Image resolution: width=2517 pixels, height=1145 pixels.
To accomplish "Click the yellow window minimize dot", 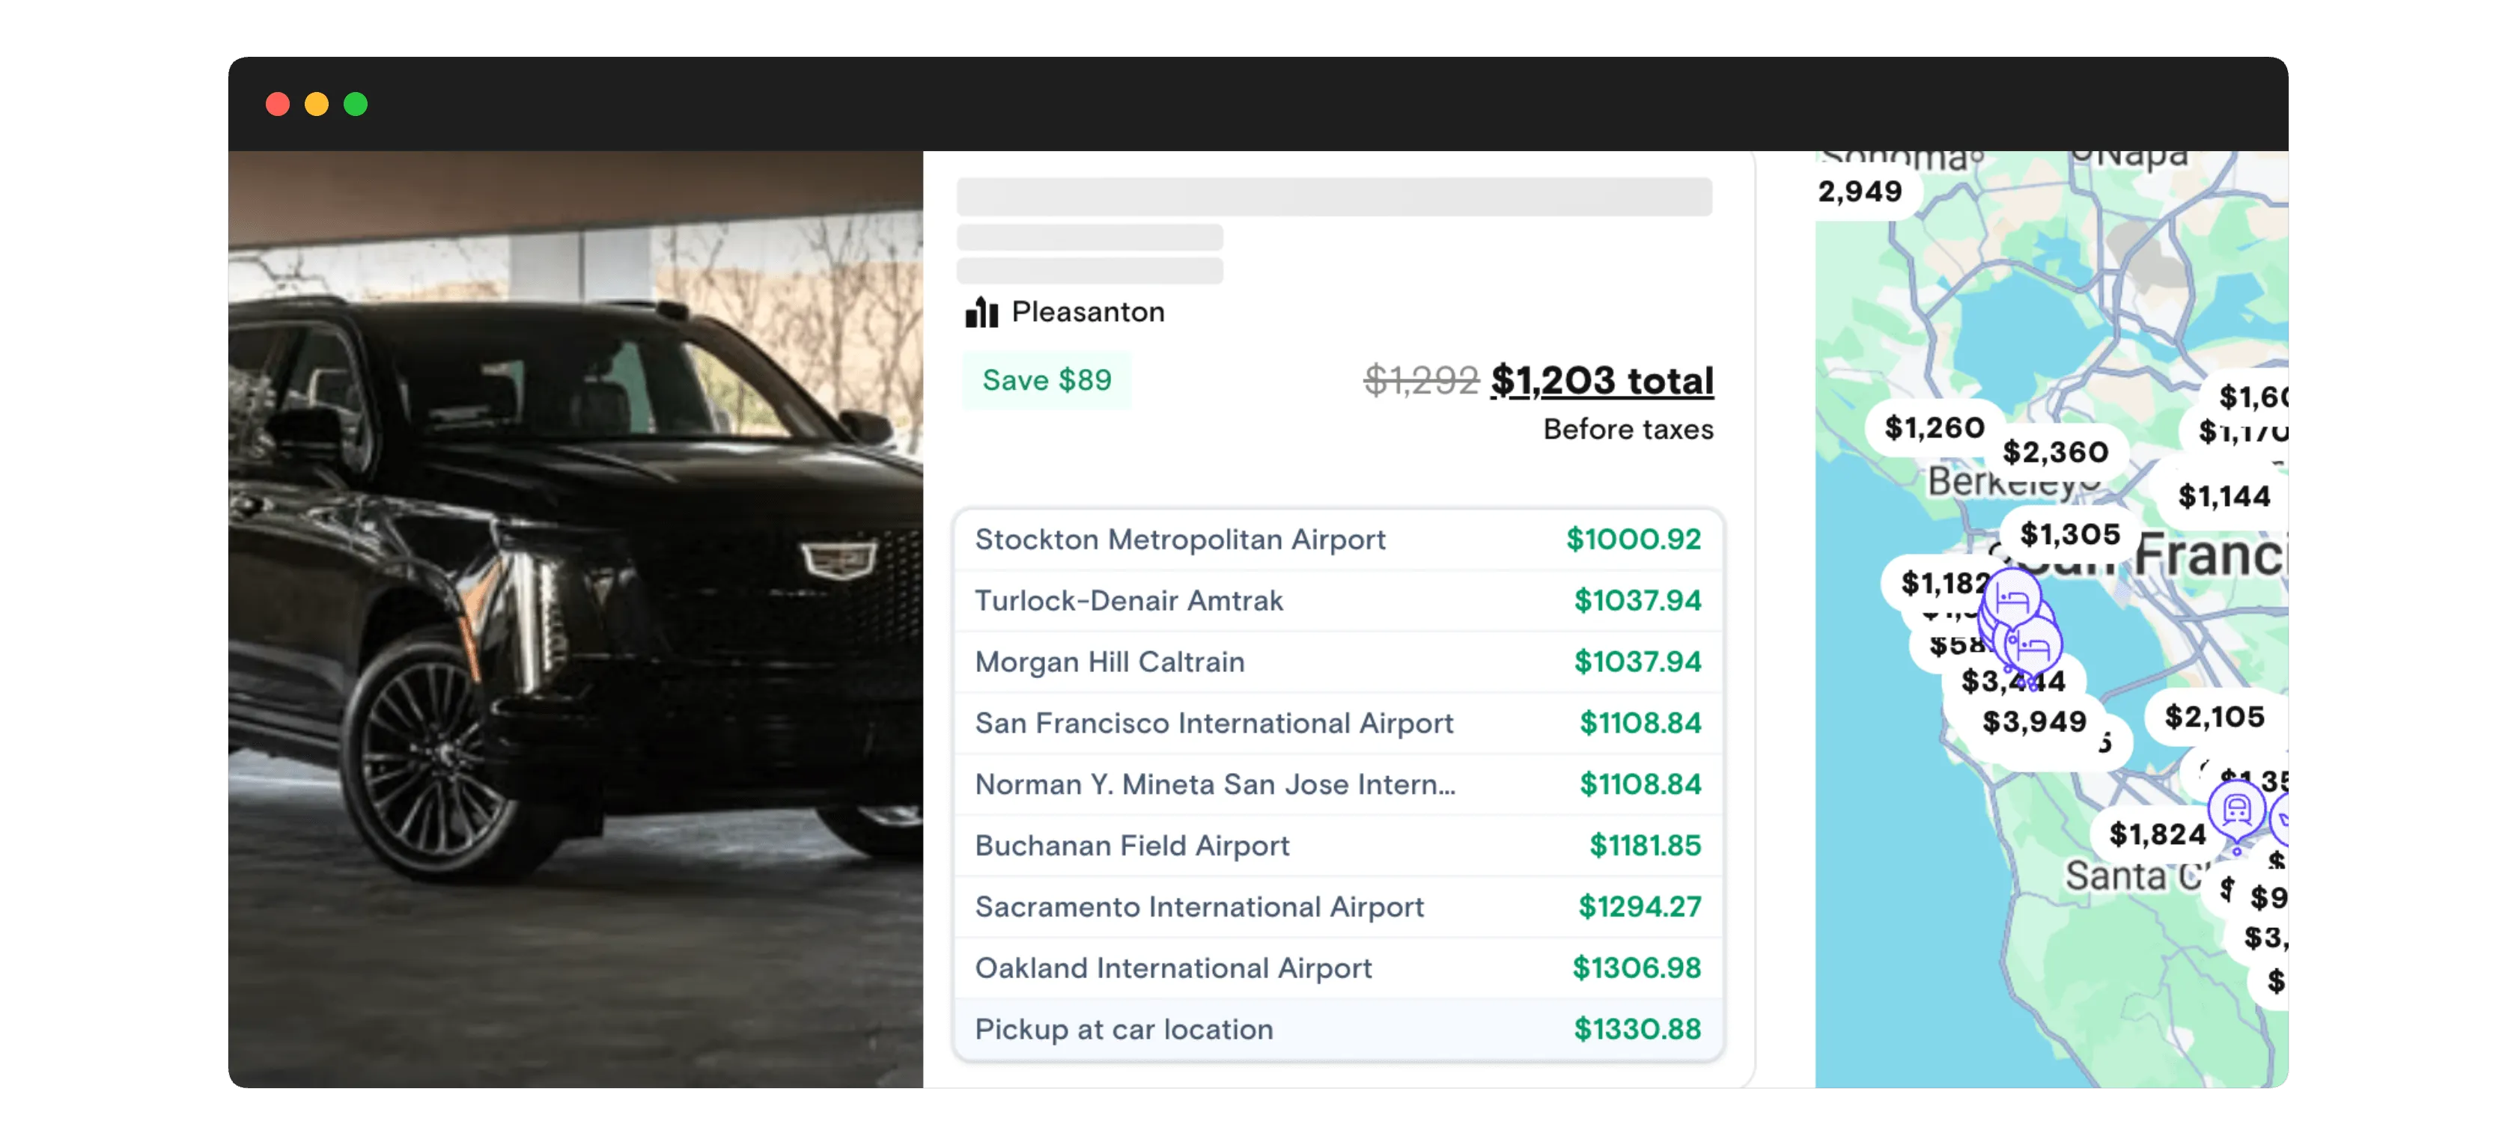I will (x=317, y=105).
